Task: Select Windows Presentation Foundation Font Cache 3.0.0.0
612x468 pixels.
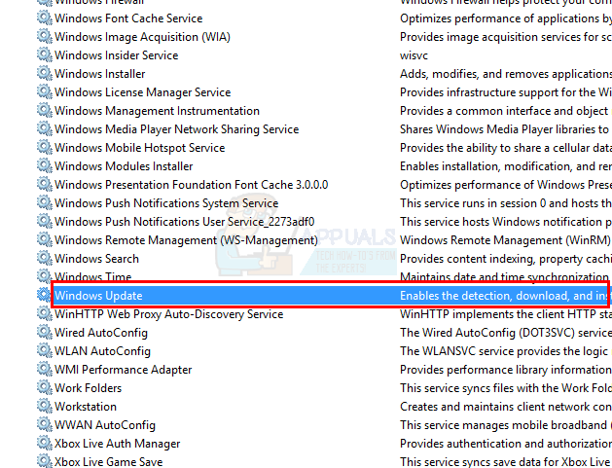Action: tap(192, 185)
